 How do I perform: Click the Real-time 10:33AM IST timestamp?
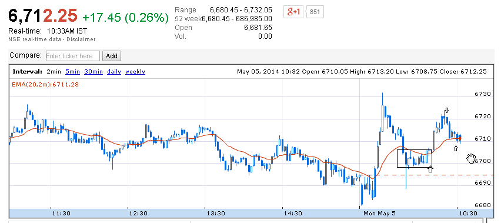[47, 31]
